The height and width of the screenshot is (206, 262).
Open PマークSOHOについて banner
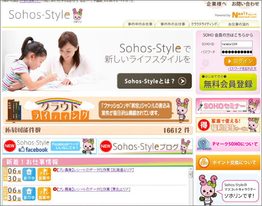pos(228,144)
